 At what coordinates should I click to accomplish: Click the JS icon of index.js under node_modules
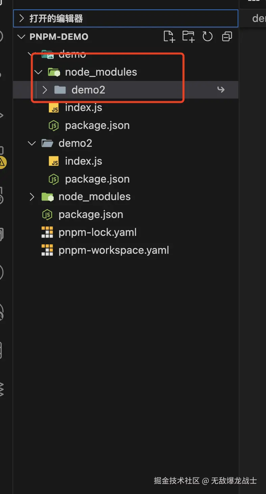pyautogui.click(x=54, y=108)
